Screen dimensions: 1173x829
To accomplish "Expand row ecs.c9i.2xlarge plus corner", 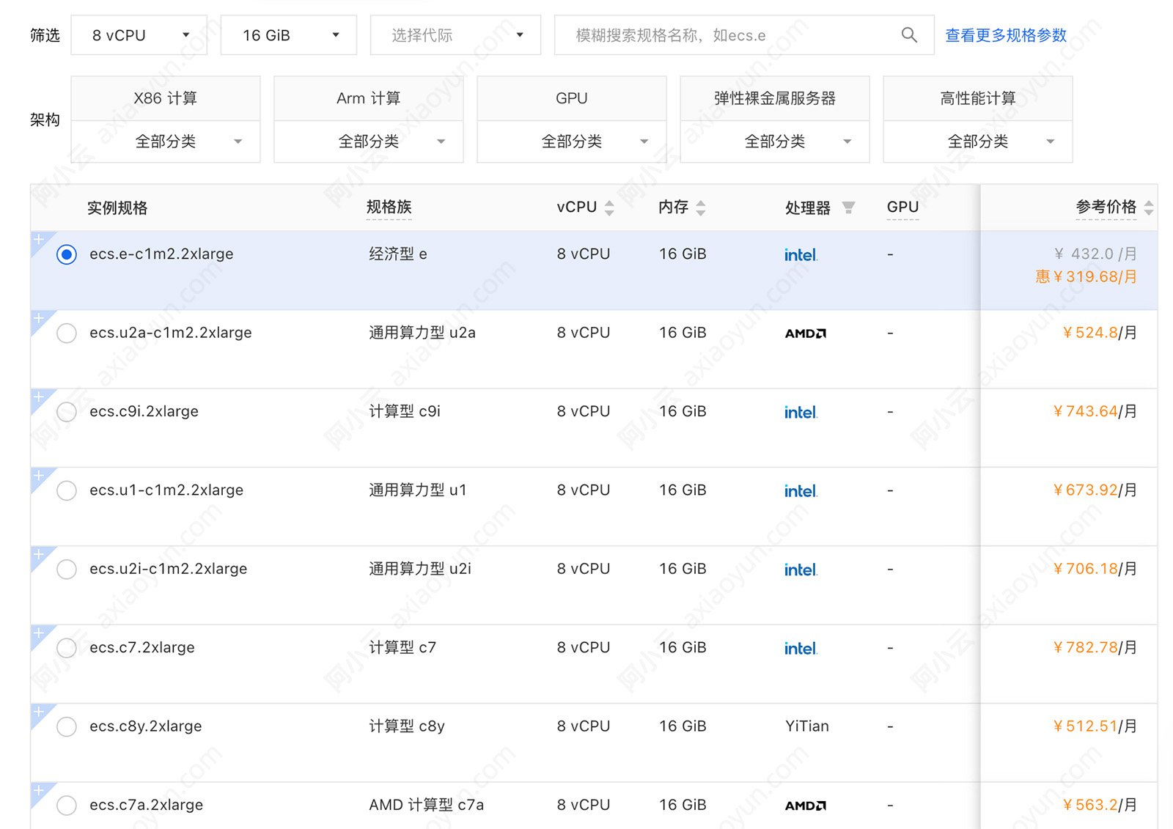I will [x=39, y=397].
